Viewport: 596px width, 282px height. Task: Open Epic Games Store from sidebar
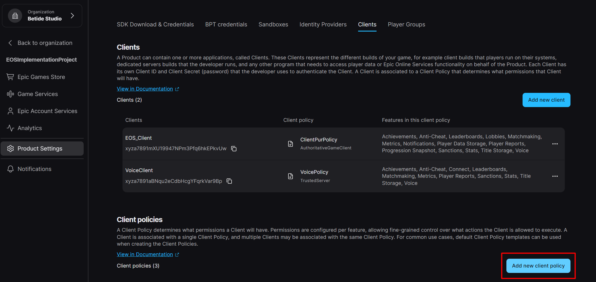point(41,77)
